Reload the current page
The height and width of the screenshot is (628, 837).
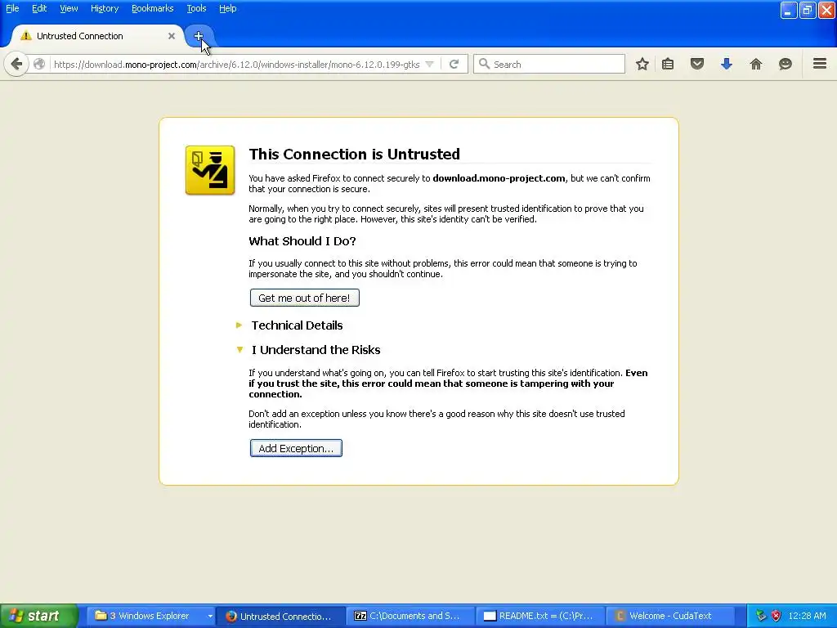(454, 64)
